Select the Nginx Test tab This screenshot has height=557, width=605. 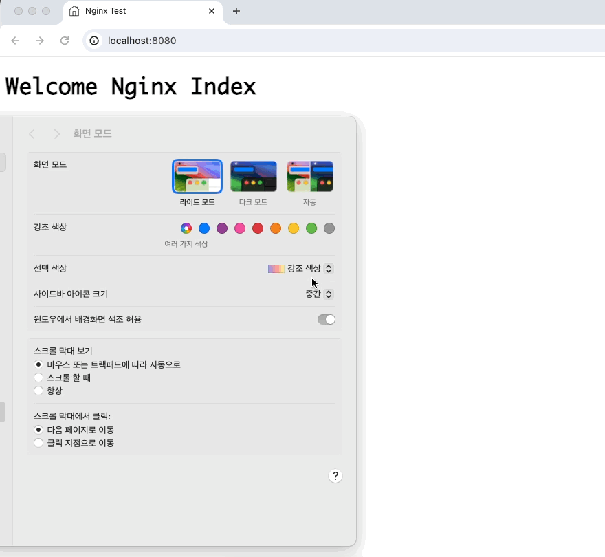point(143,11)
